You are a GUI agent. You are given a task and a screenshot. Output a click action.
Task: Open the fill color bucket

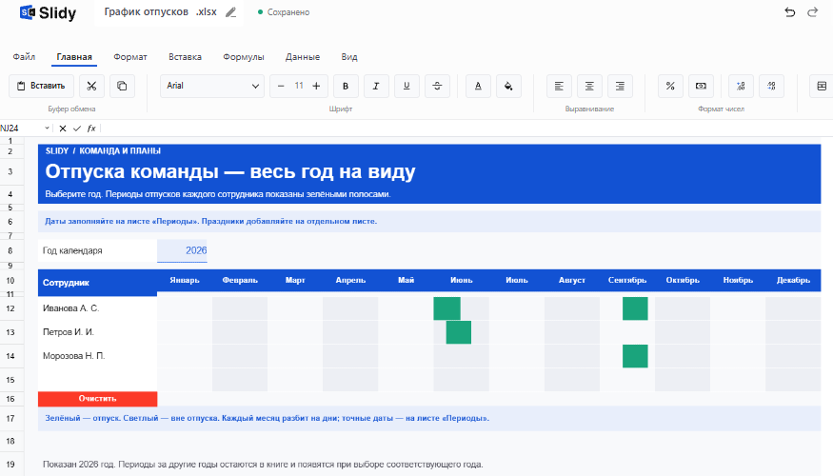click(x=508, y=86)
